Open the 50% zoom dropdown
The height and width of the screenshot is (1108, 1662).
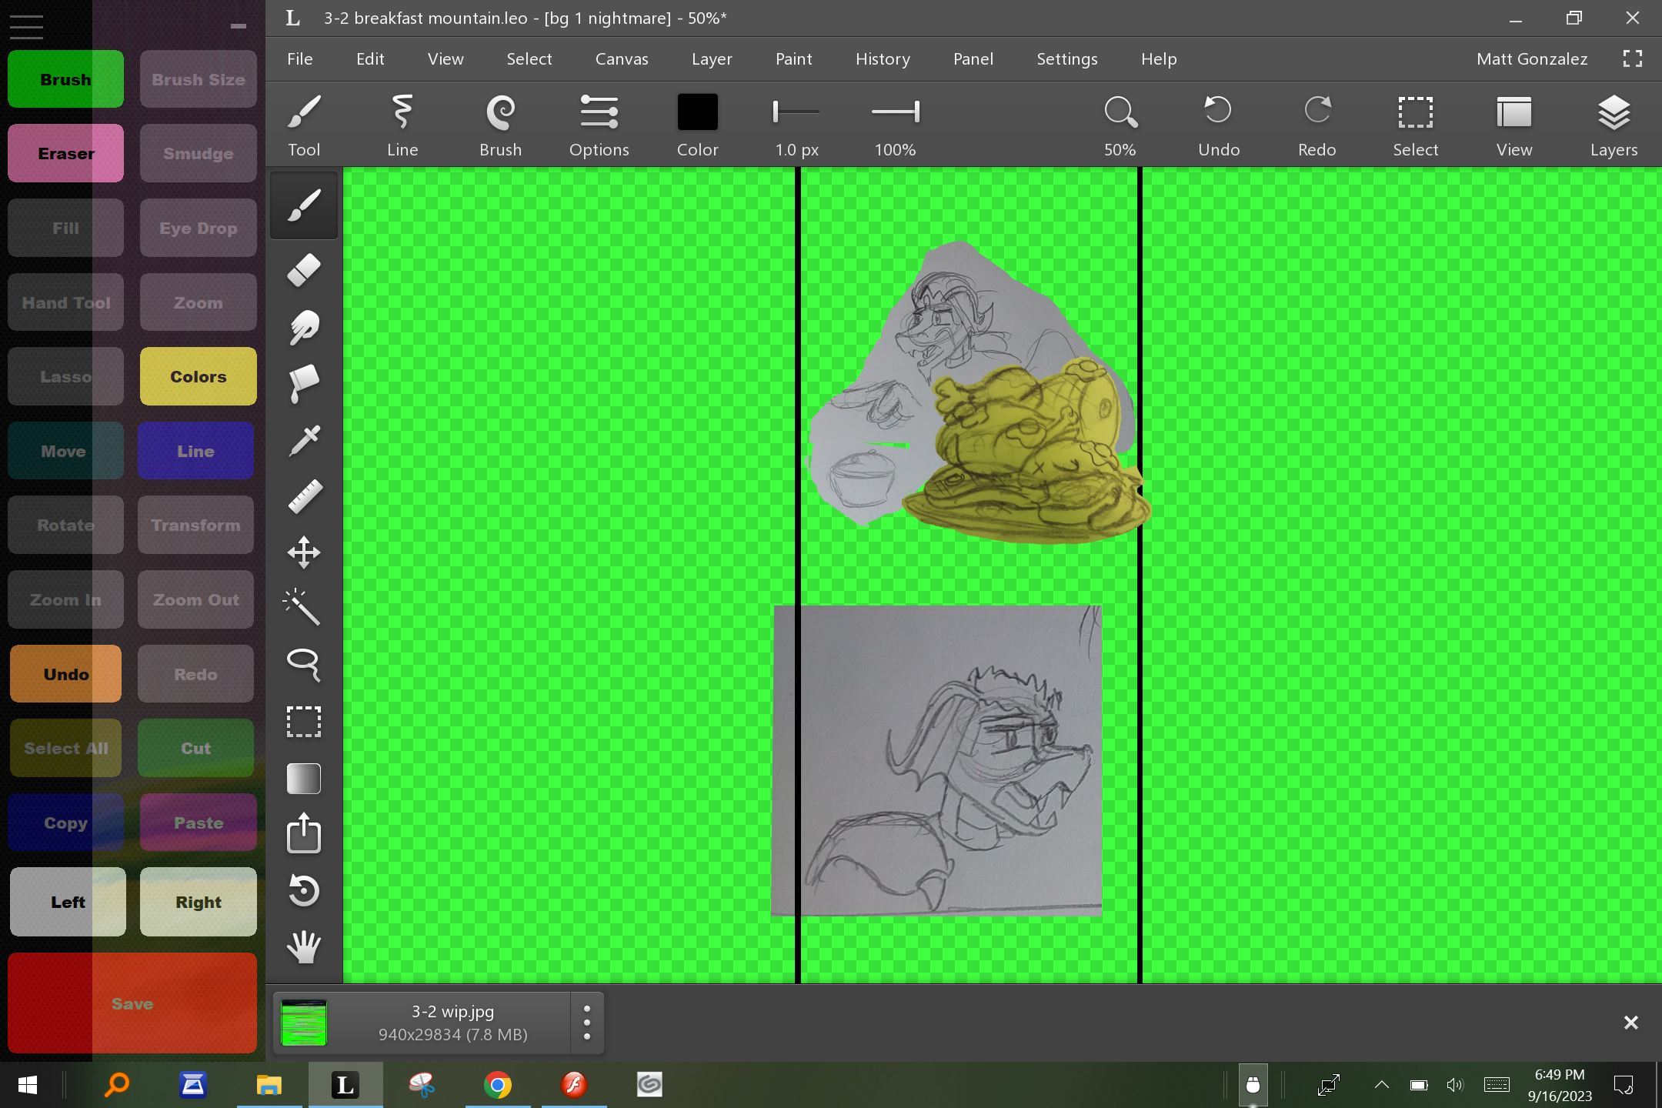click(x=1120, y=126)
